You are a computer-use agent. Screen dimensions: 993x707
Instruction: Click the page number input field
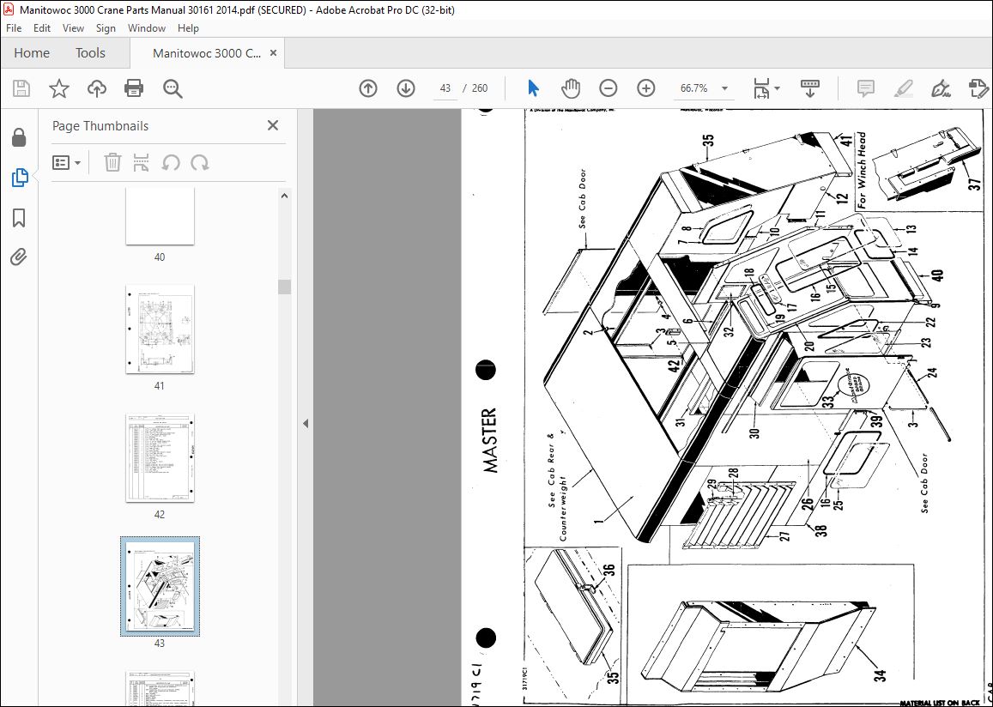pos(445,88)
